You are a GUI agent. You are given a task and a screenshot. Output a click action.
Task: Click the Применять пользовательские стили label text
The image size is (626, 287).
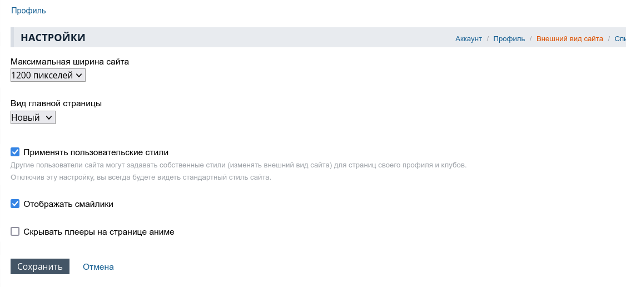pyautogui.click(x=96, y=152)
